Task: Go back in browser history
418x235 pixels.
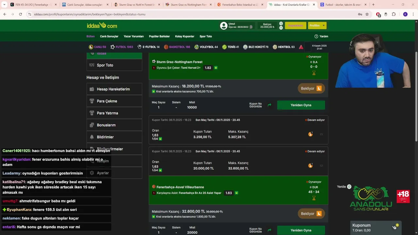Action: (5, 14)
